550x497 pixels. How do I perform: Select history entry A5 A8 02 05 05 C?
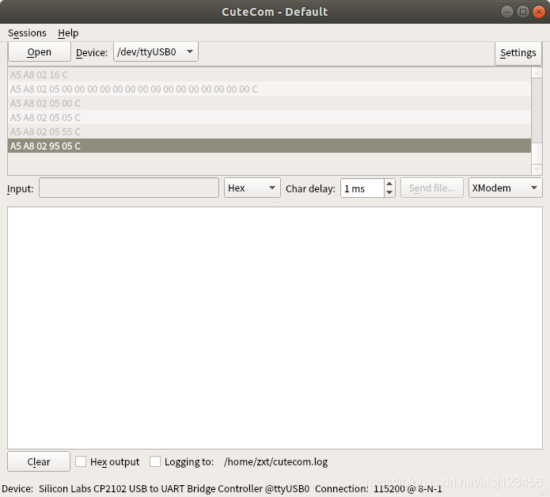269,117
